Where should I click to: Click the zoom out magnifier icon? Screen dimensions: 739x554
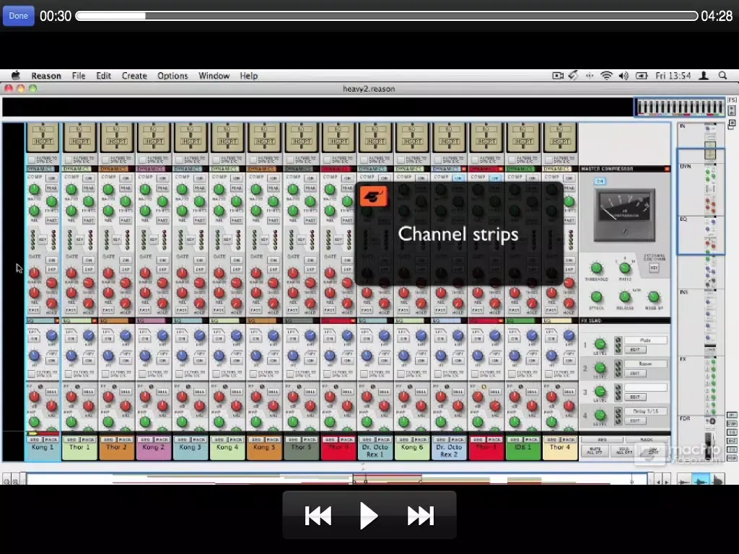pos(6,481)
